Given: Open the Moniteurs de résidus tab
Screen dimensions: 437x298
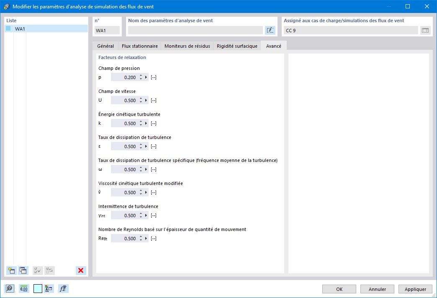Looking at the screenshot, I should (x=187, y=46).
